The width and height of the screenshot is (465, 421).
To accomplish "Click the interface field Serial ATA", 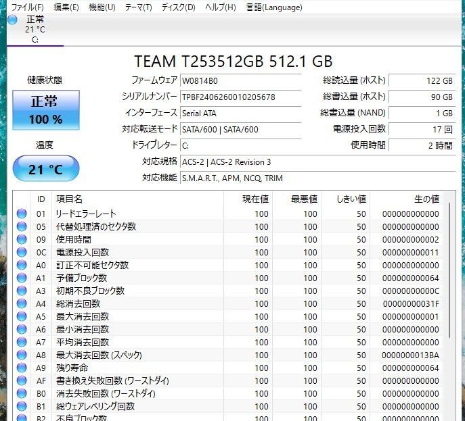I will [x=240, y=113].
